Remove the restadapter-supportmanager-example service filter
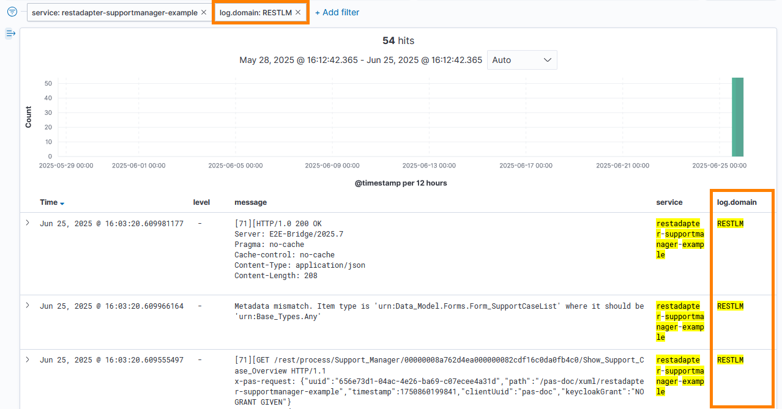 click(204, 12)
